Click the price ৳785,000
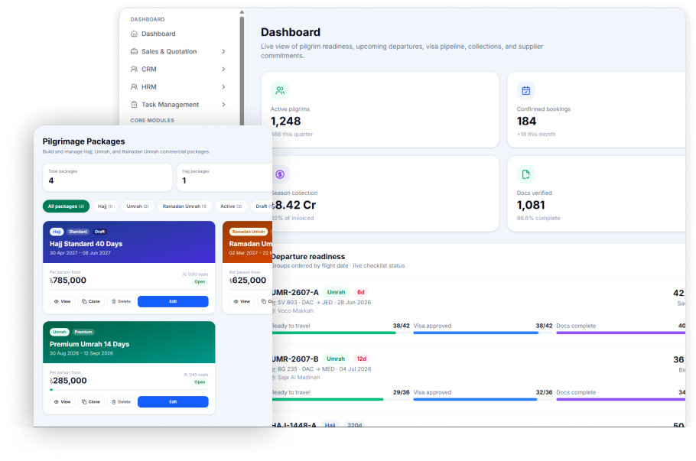This screenshot has width=696, height=461. [x=68, y=281]
